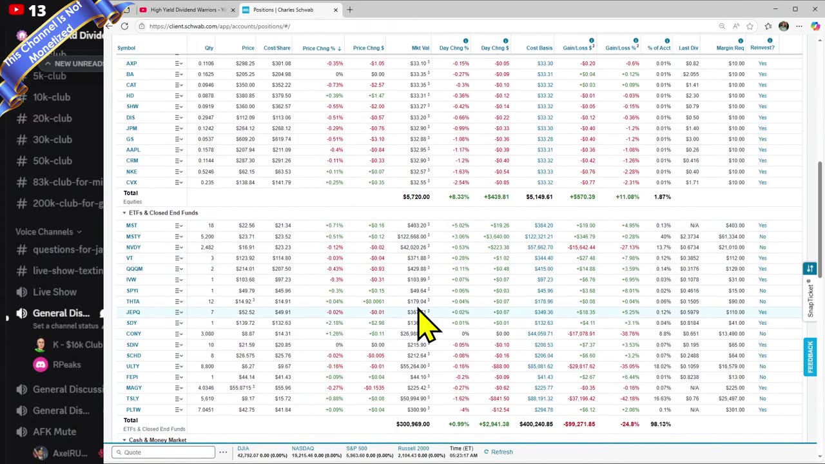Open the action menu icon for JEPQ
Image resolution: width=825 pixels, height=464 pixels.
pyautogui.click(x=179, y=312)
